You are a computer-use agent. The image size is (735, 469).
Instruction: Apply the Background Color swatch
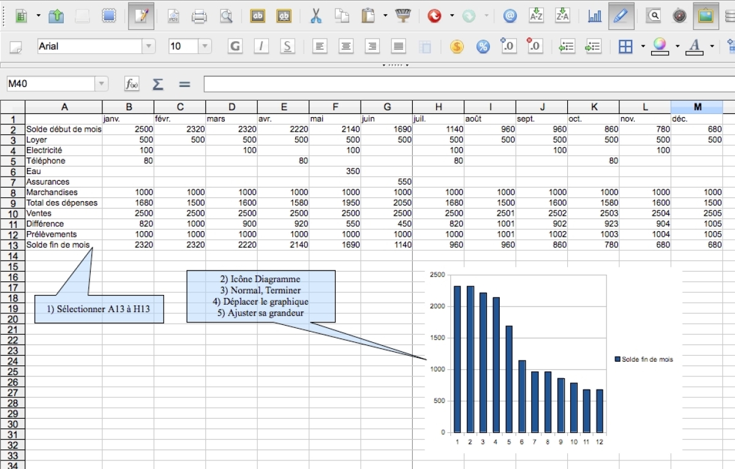pyautogui.click(x=660, y=46)
